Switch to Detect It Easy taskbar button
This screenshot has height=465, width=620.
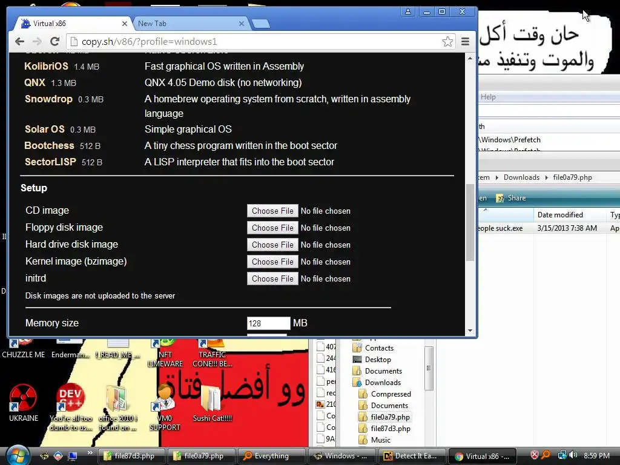412,456
